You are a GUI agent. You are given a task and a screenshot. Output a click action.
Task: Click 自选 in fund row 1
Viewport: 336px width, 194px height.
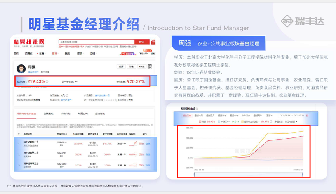(x=148, y=144)
